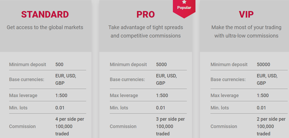The height and width of the screenshot is (138, 289).
Task: Click the star icon on Popular ribbon
Action: pyautogui.click(x=184, y=2)
